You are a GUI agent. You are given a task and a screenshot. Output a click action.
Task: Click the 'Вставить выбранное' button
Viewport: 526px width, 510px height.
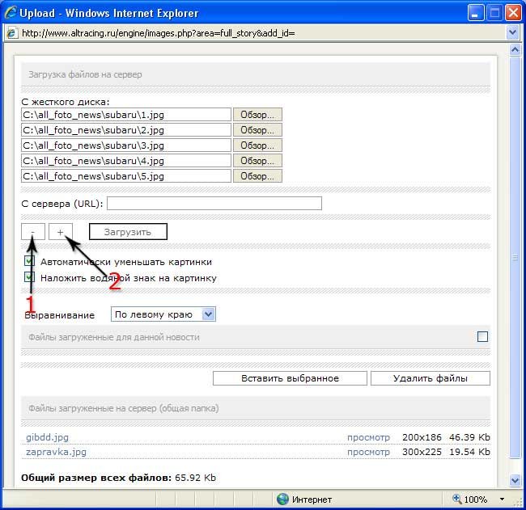(290, 378)
